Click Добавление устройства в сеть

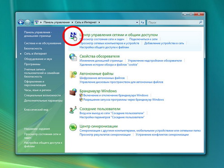coord(164,43)
